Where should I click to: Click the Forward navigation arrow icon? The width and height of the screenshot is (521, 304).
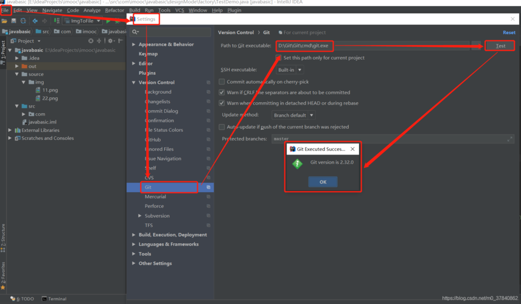point(44,21)
